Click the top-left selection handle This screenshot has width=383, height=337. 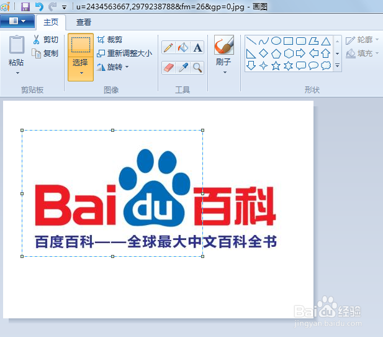[22, 130]
